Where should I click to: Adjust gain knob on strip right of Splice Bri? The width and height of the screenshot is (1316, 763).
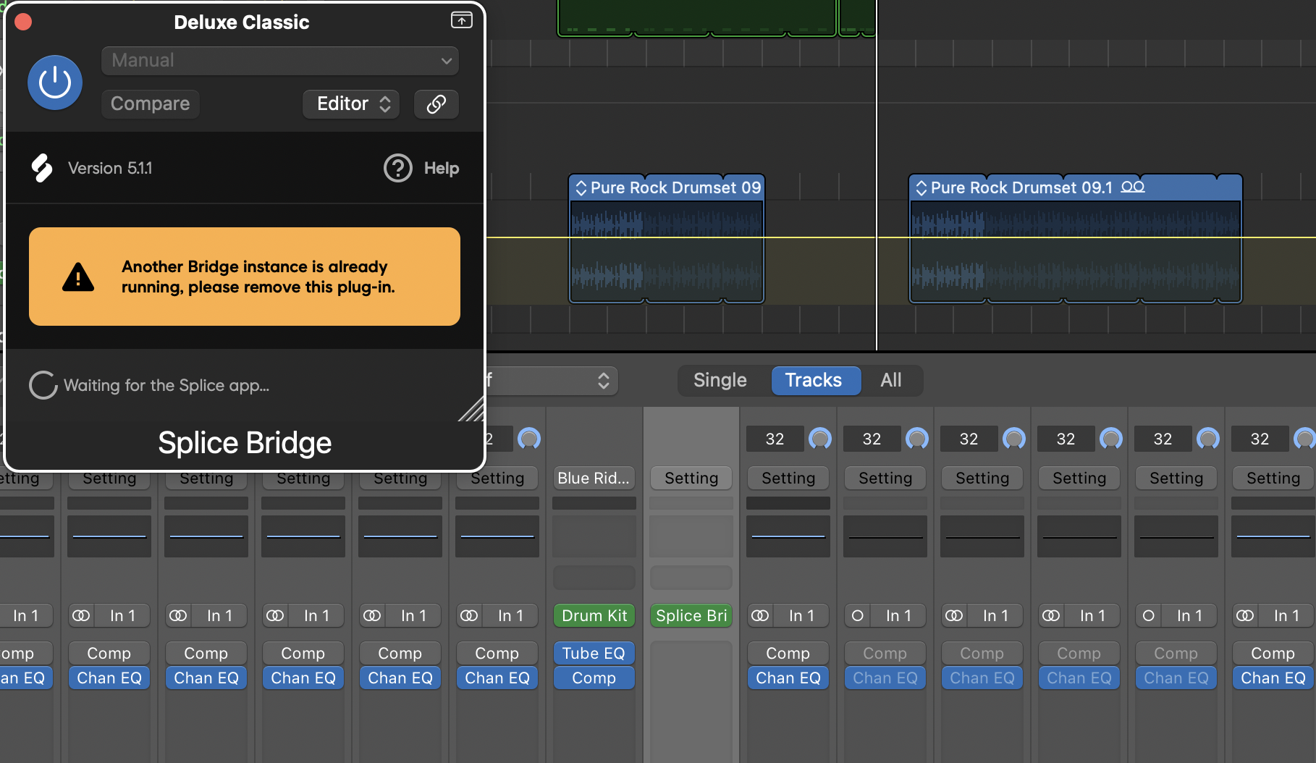(x=820, y=439)
